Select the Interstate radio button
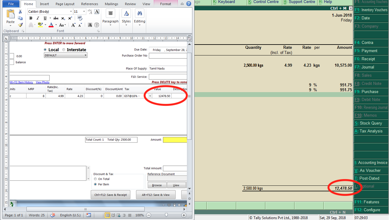The image size is (389, 220). click(x=64, y=50)
